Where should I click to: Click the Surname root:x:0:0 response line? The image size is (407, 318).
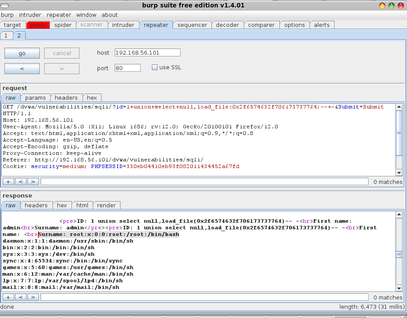pyautogui.click(x=109, y=234)
